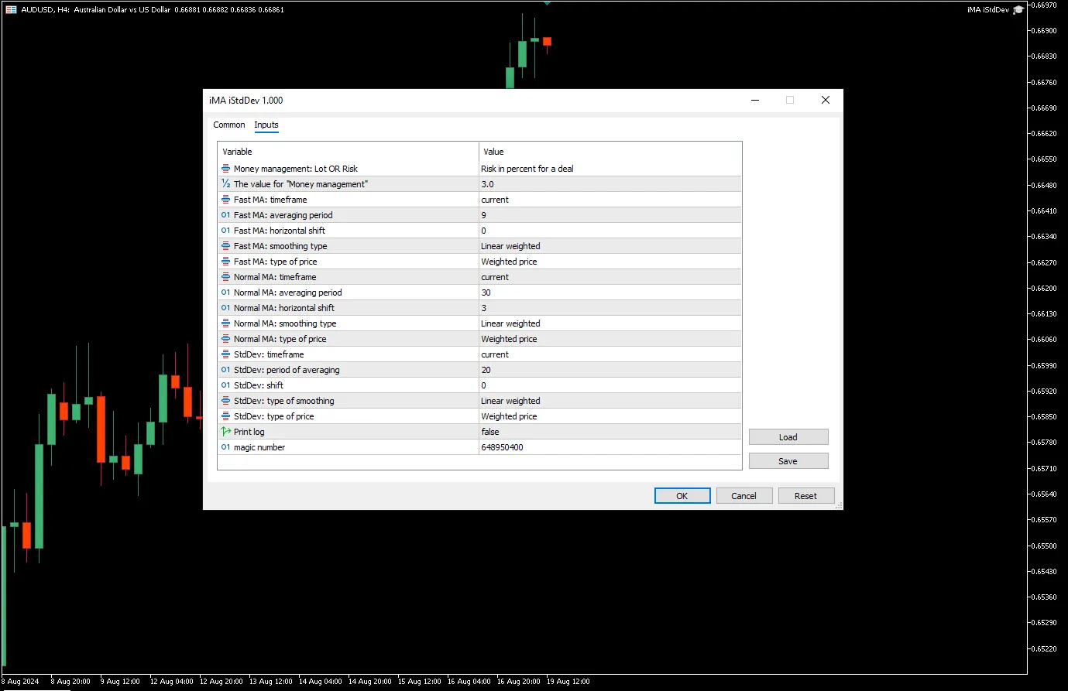This screenshot has height=691, width=1068.
Task: Click the iMA iStdDev label on the chart
Action: [988, 10]
